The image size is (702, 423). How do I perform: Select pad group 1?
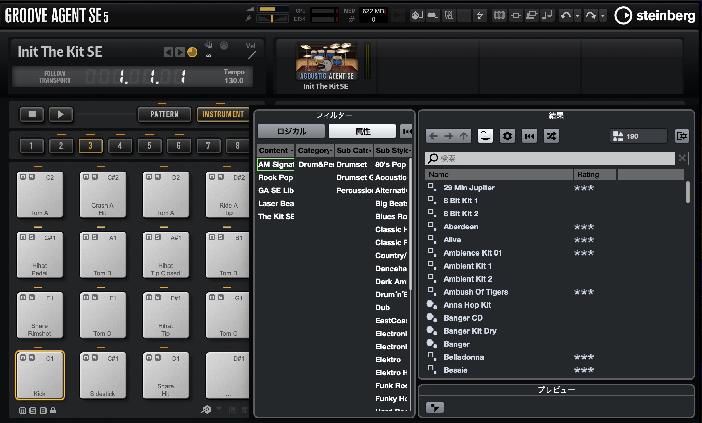tap(32, 146)
